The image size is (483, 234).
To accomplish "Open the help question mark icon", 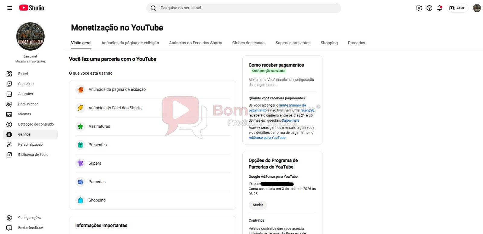I will 429,8.
